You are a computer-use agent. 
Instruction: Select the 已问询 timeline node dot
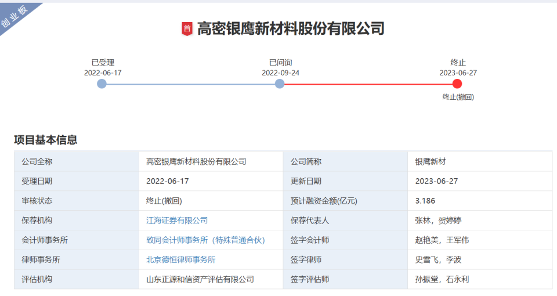pyautogui.click(x=280, y=84)
